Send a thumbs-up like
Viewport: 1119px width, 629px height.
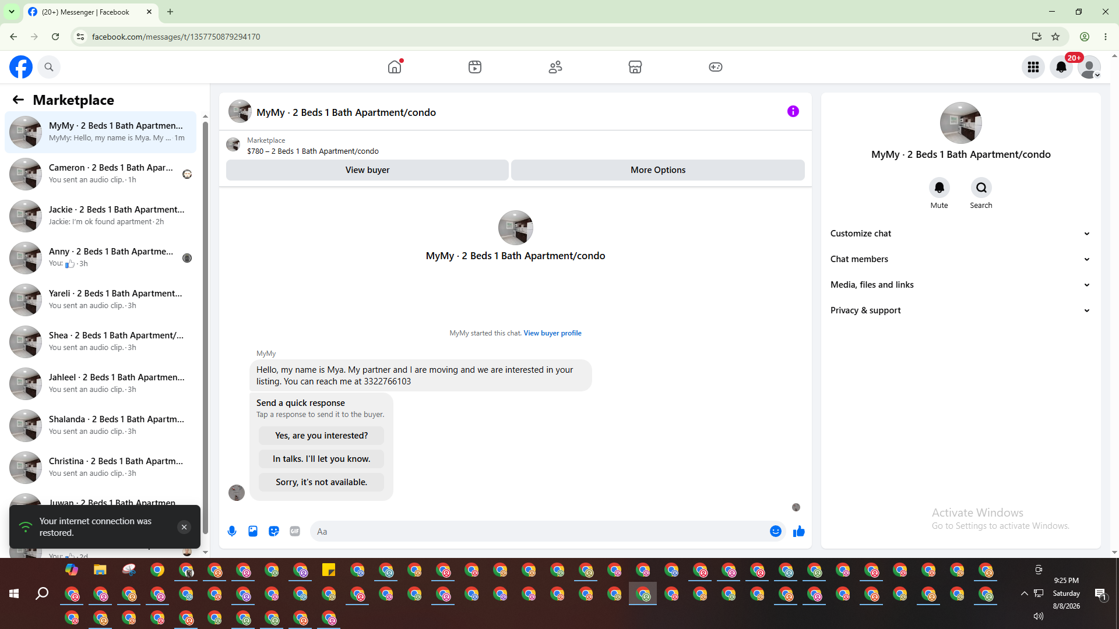[x=799, y=531]
